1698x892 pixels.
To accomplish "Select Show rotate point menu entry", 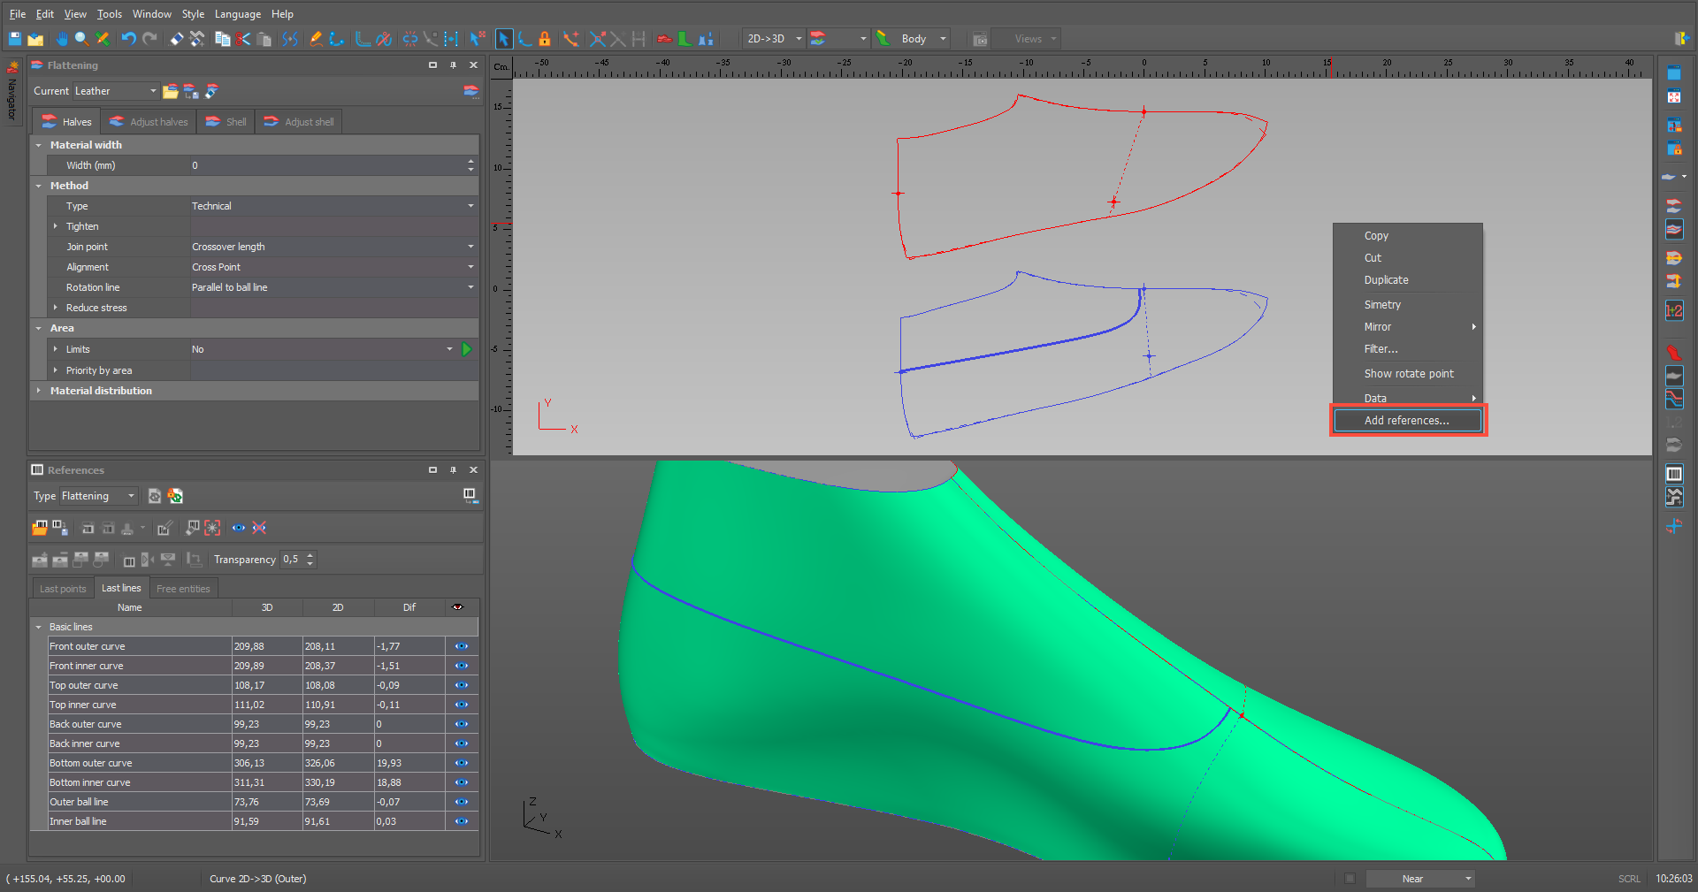I will (1408, 374).
